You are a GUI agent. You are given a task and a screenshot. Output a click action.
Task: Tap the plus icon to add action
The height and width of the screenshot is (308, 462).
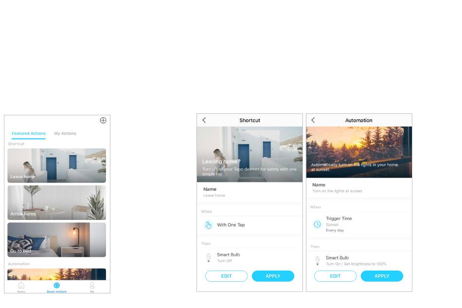coord(103,120)
